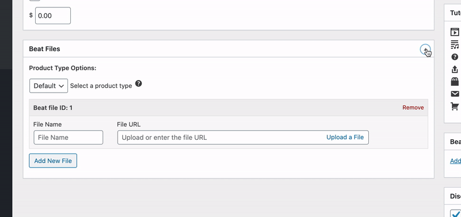Image resolution: width=461 pixels, height=217 pixels.
Task: Toggle the blue checked checkbox at bottom right
Action: (x=456, y=213)
